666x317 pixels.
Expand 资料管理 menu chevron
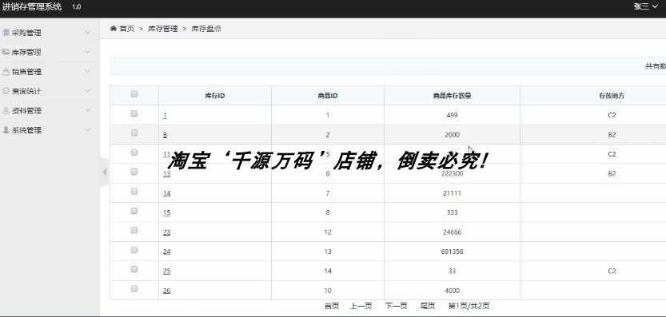(x=87, y=110)
